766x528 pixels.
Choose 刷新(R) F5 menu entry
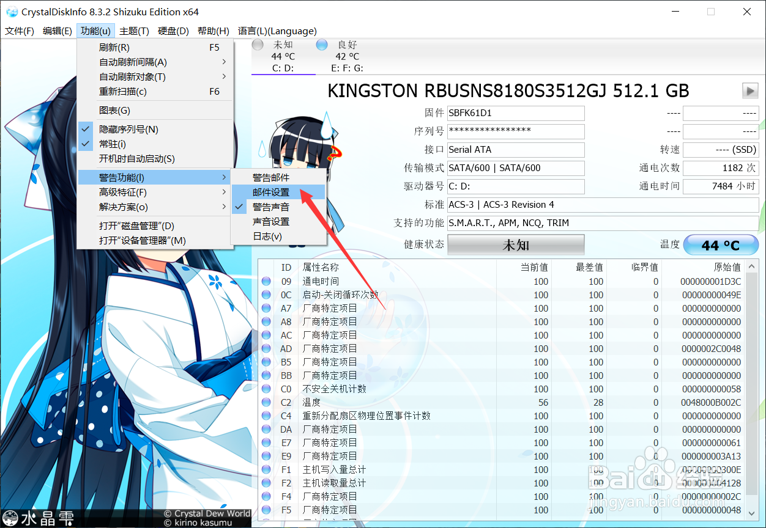click(155, 48)
